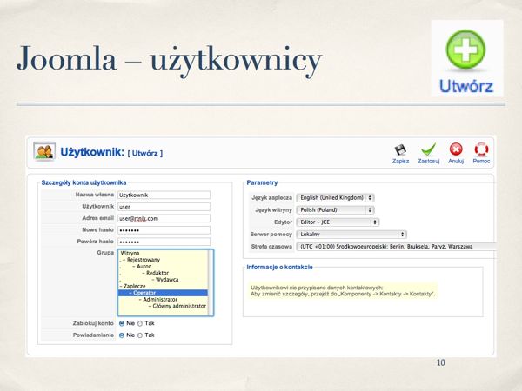522x391 pixels.
Task: Click the Anuluj red cancel icon
Action: 455,149
